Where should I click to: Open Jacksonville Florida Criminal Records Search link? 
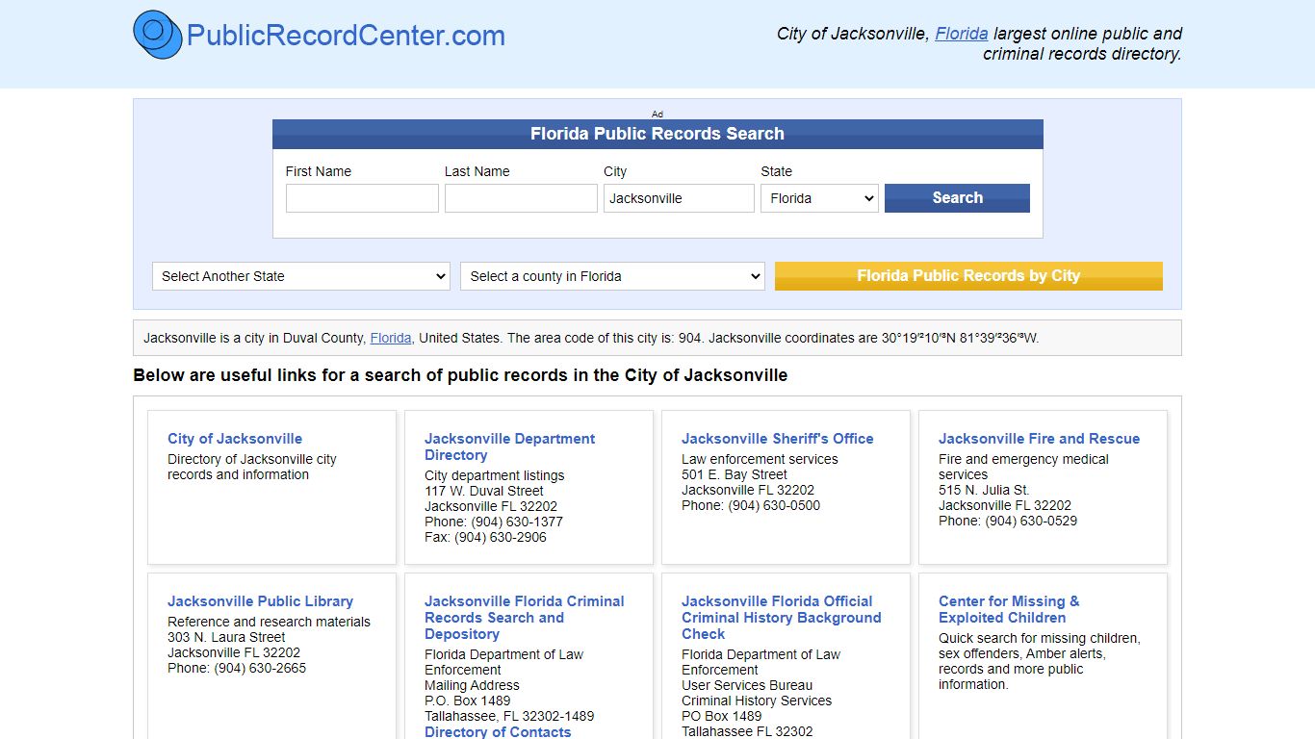tap(525, 618)
